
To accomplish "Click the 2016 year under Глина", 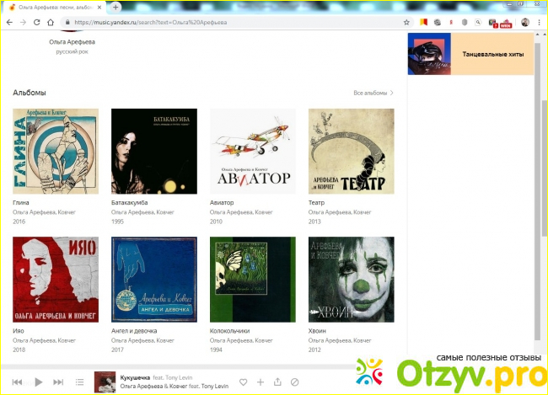I will pos(19,222).
